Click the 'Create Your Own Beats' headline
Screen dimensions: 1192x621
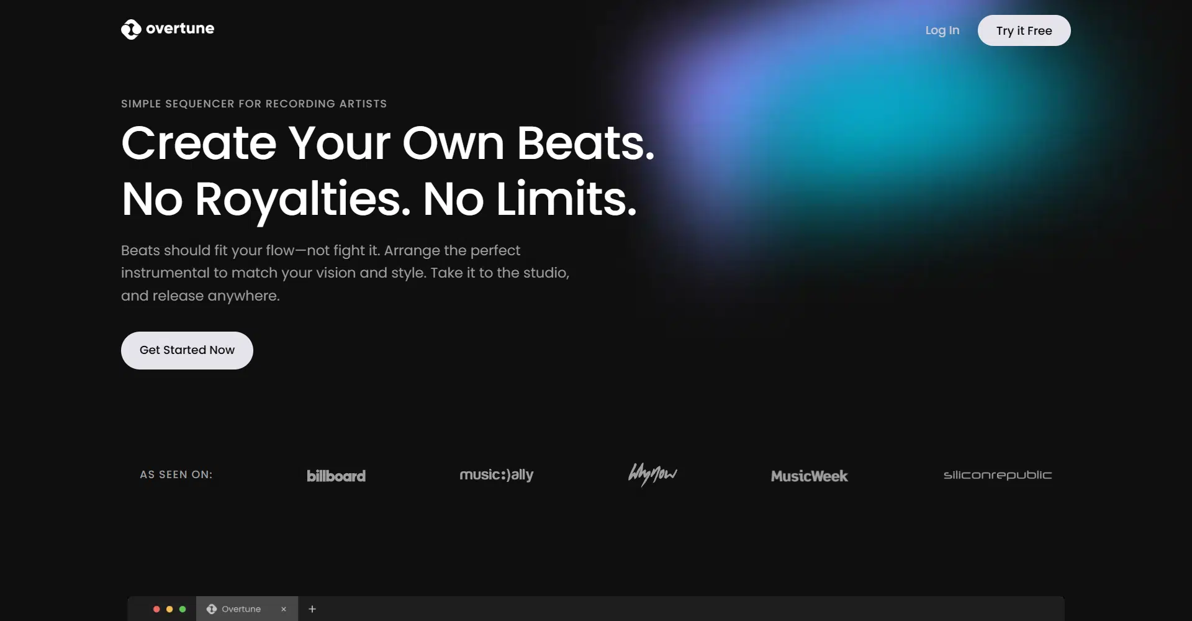click(387, 143)
